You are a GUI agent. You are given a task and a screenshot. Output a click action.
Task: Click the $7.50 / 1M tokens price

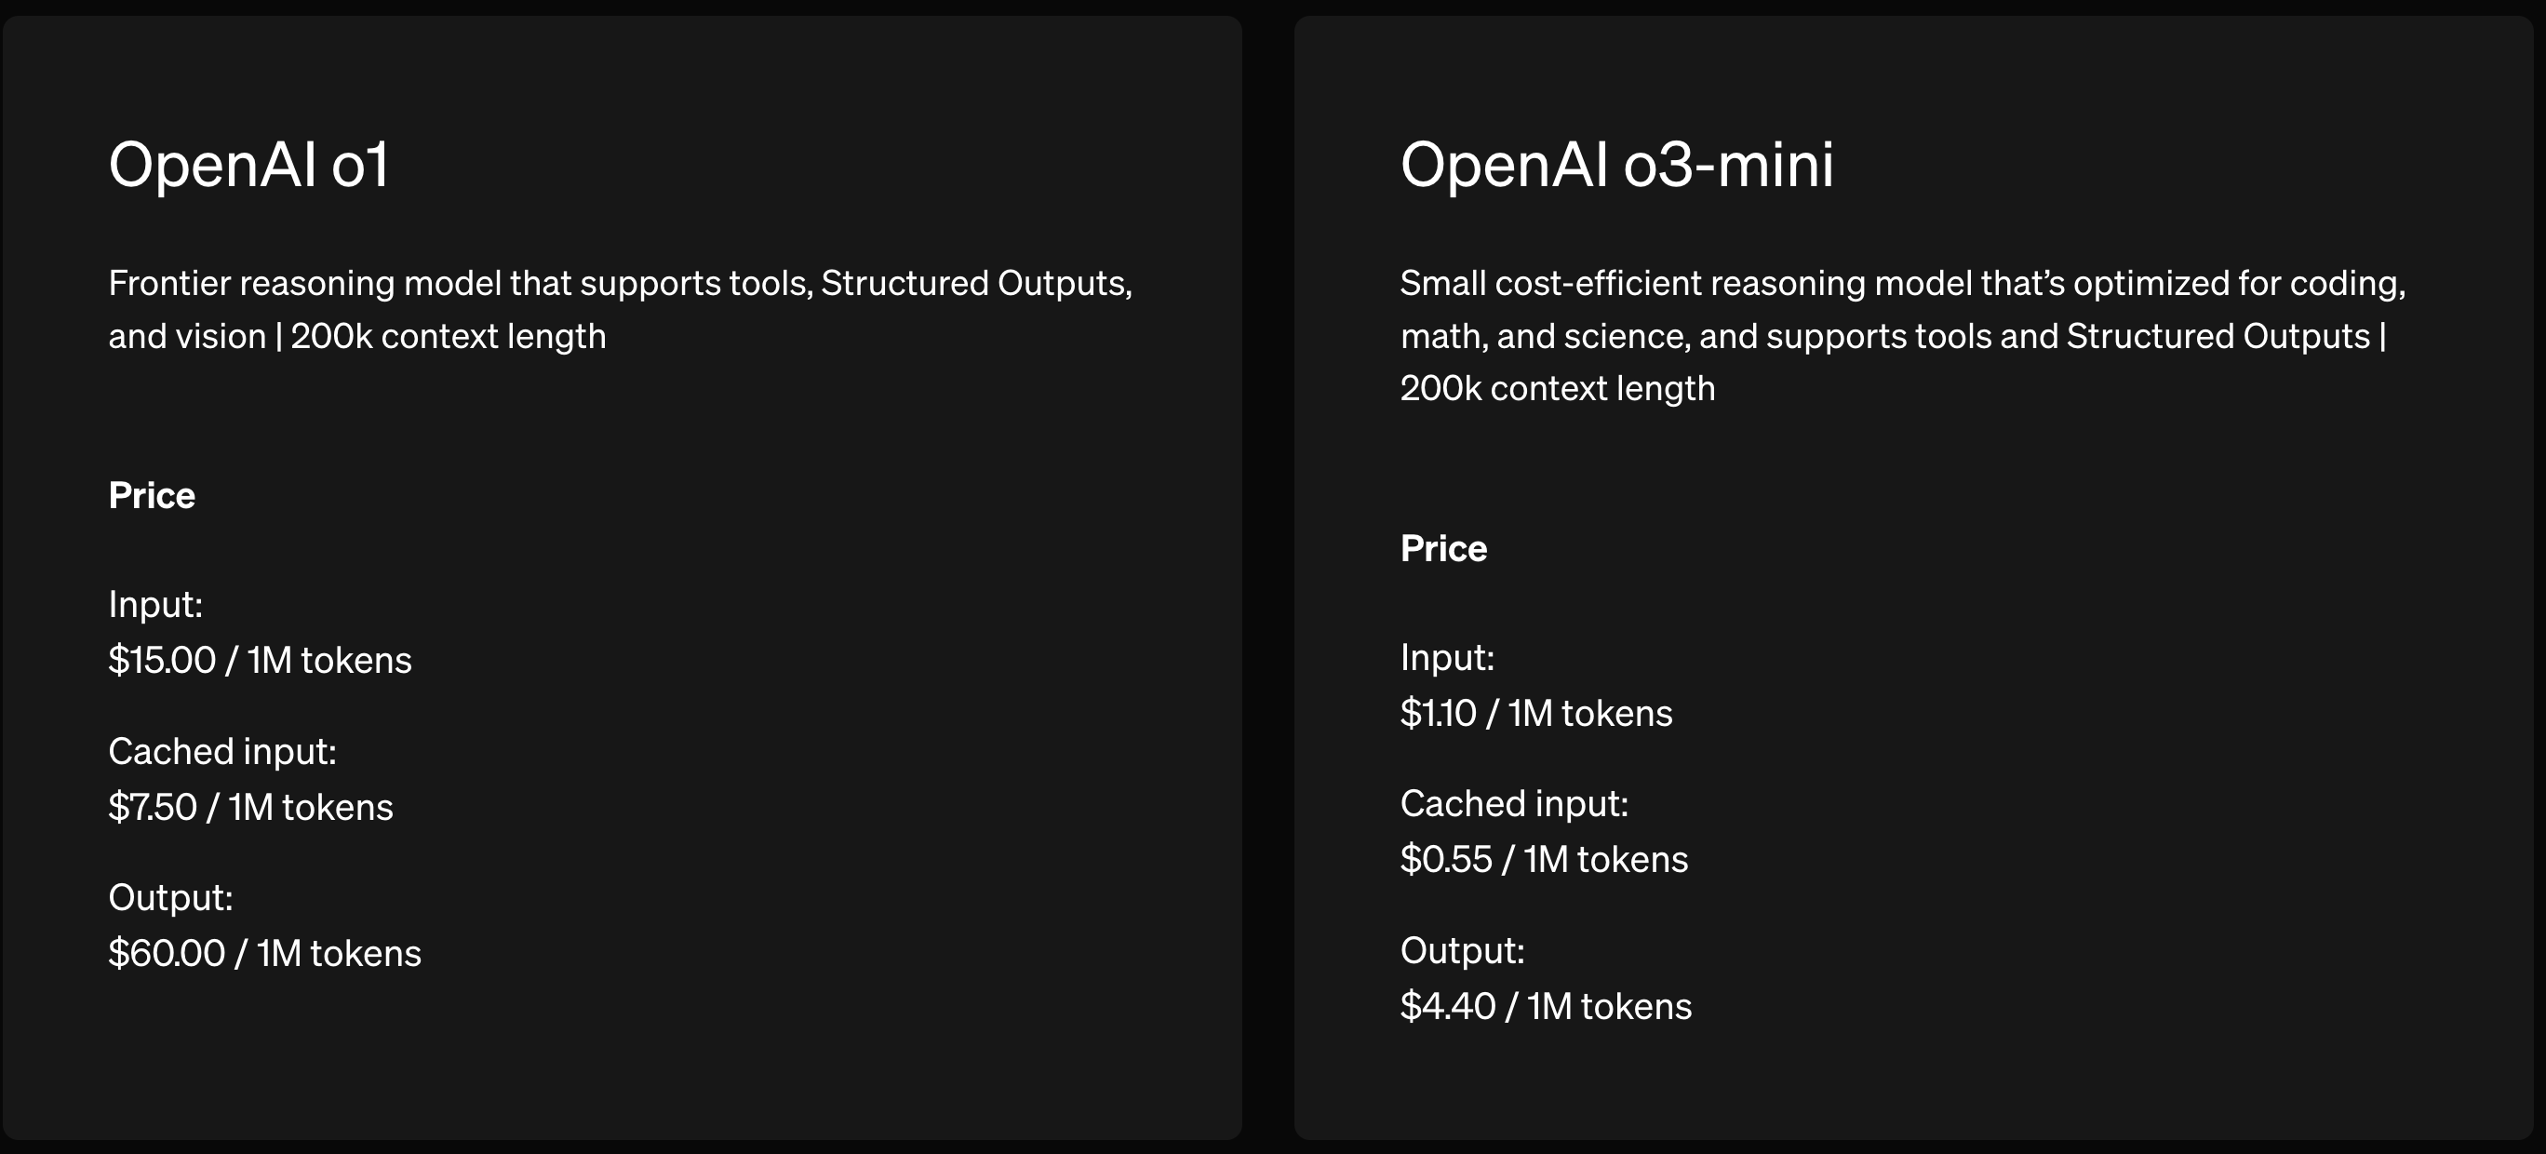point(250,807)
